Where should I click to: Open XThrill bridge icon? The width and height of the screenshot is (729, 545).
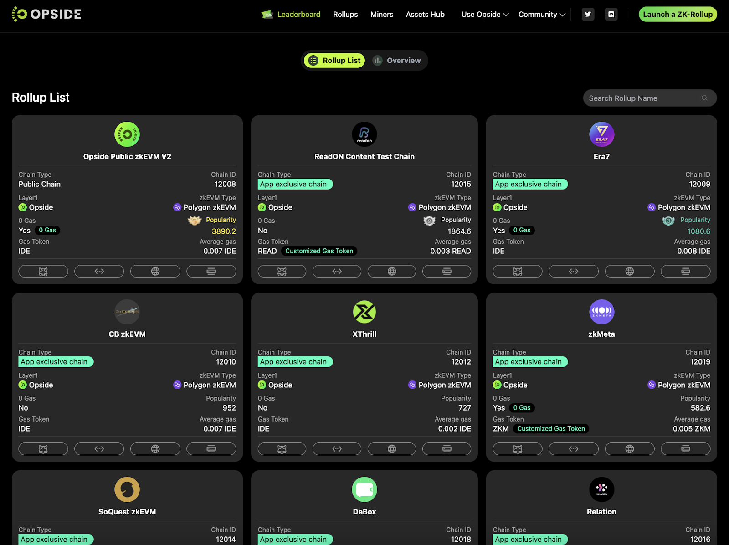click(337, 449)
